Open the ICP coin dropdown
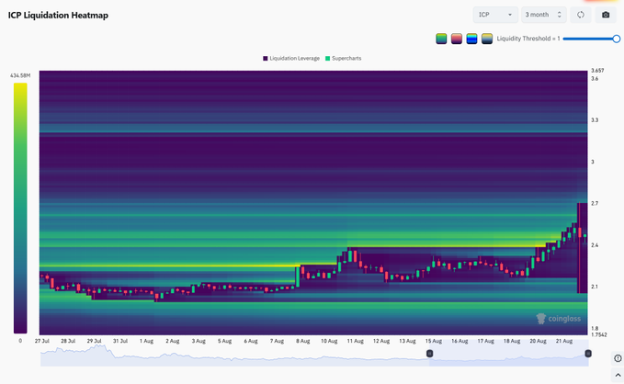This screenshot has height=384, width=624. 495,15
